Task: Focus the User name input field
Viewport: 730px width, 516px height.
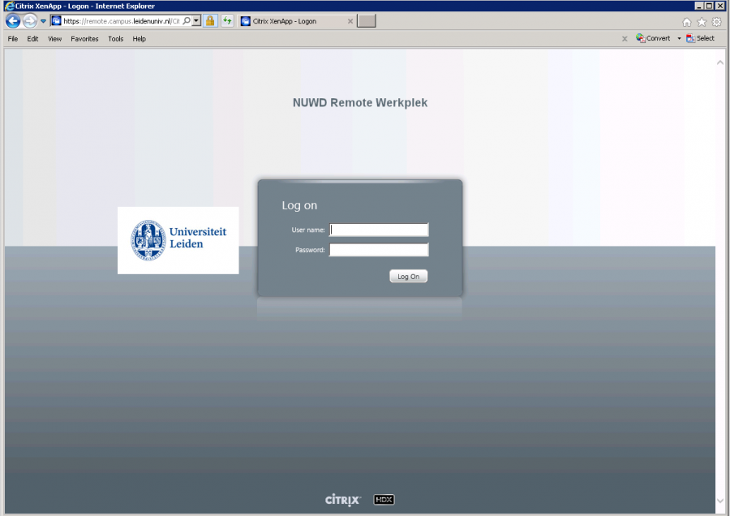Action: tap(379, 230)
